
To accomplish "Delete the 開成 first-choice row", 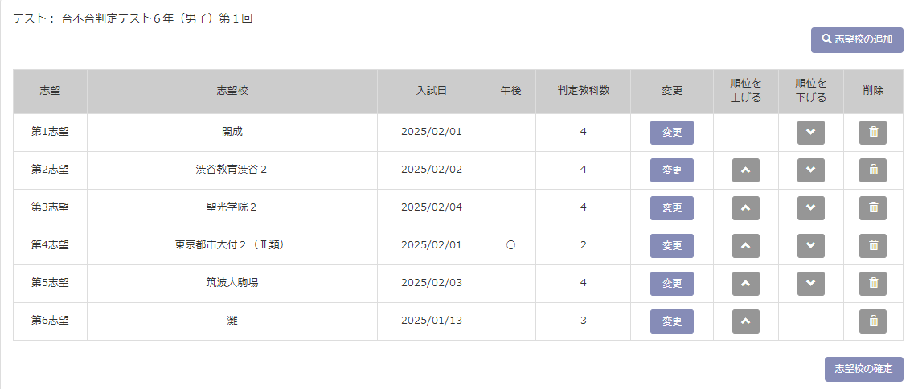I will [873, 133].
